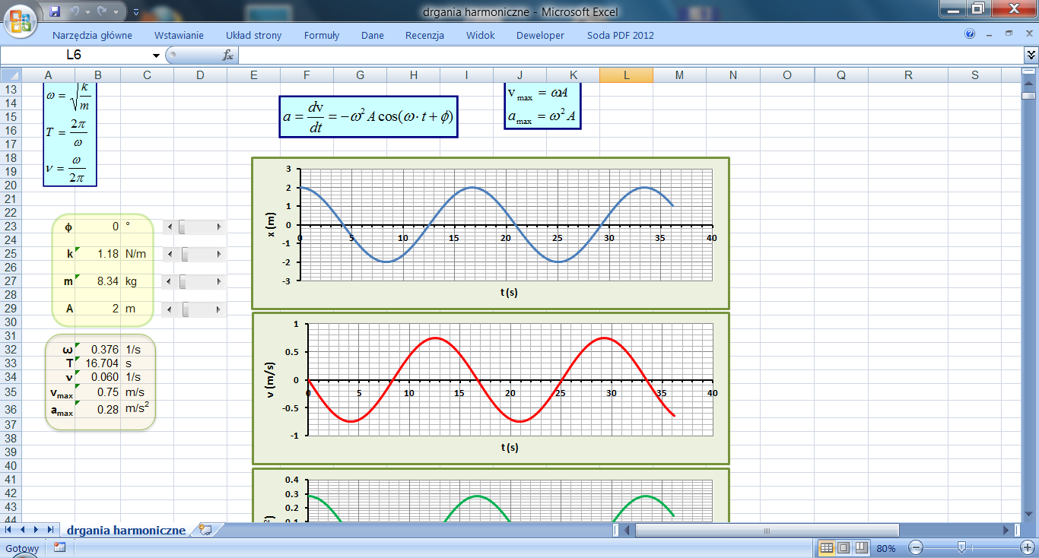This screenshot has height=558, width=1039.
Task: Switch to Page Layout view
Action: coord(844,548)
